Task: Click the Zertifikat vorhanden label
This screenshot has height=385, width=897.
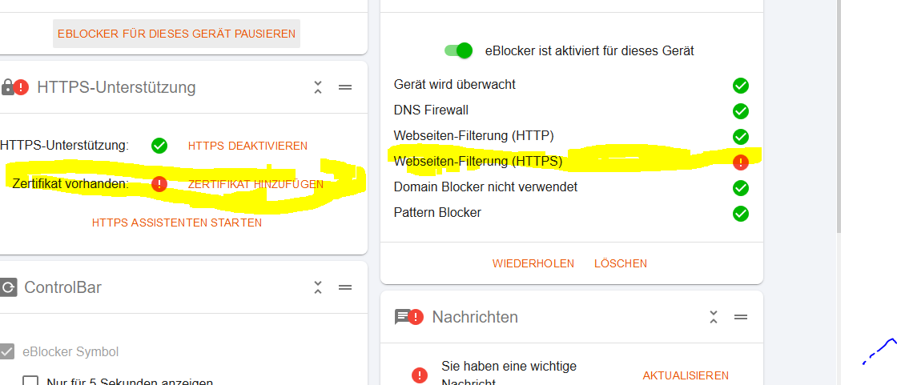Action: 70,184
